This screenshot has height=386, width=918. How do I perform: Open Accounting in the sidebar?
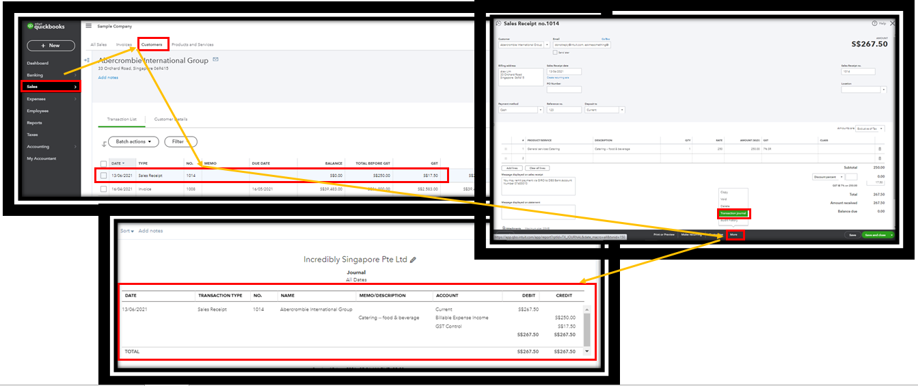[x=38, y=147]
